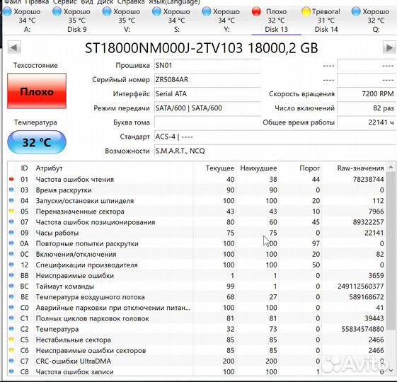
Task: Click blue status dot of attribute BB
Action: pyautogui.click(x=11, y=275)
